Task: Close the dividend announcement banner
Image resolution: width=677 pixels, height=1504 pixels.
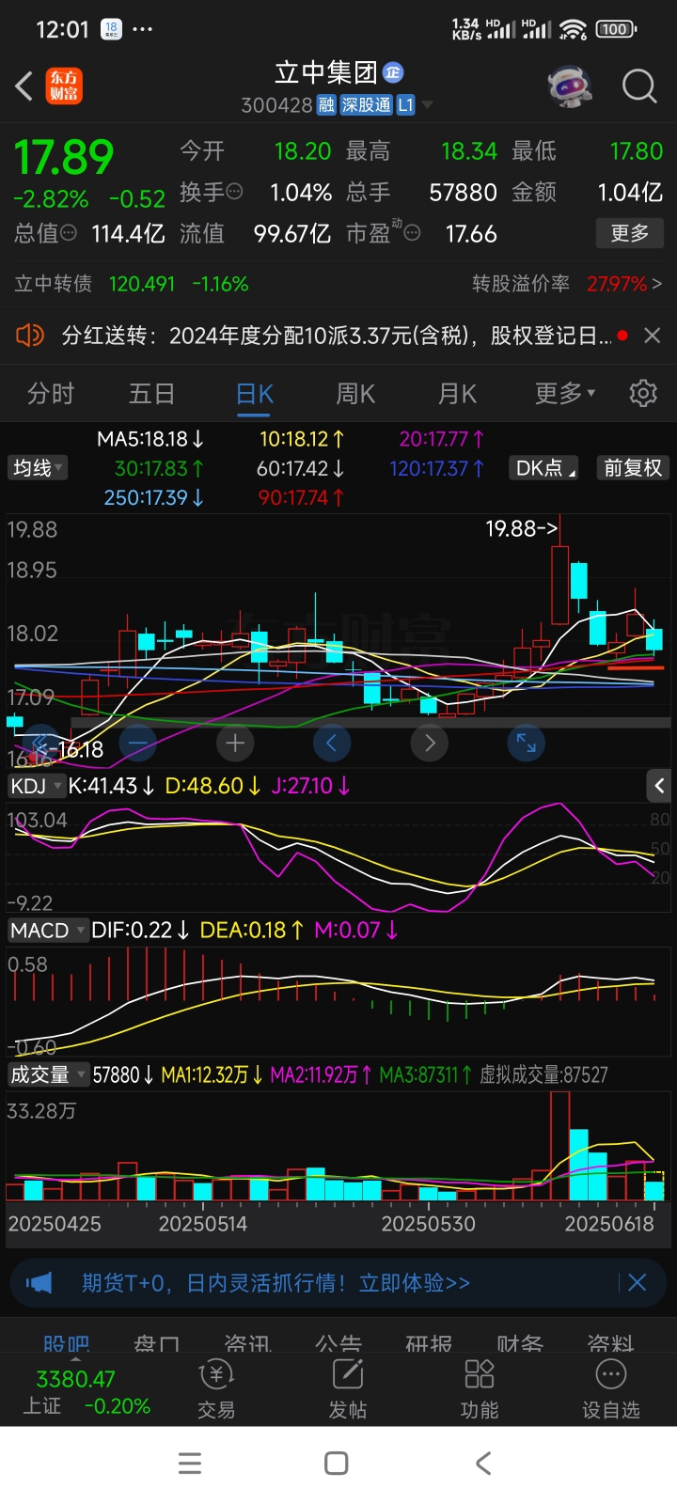Action: (x=653, y=336)
